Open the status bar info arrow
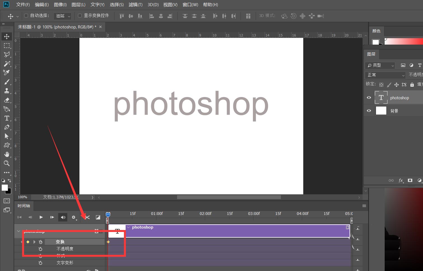423x271 pixels. pos(92,197)
